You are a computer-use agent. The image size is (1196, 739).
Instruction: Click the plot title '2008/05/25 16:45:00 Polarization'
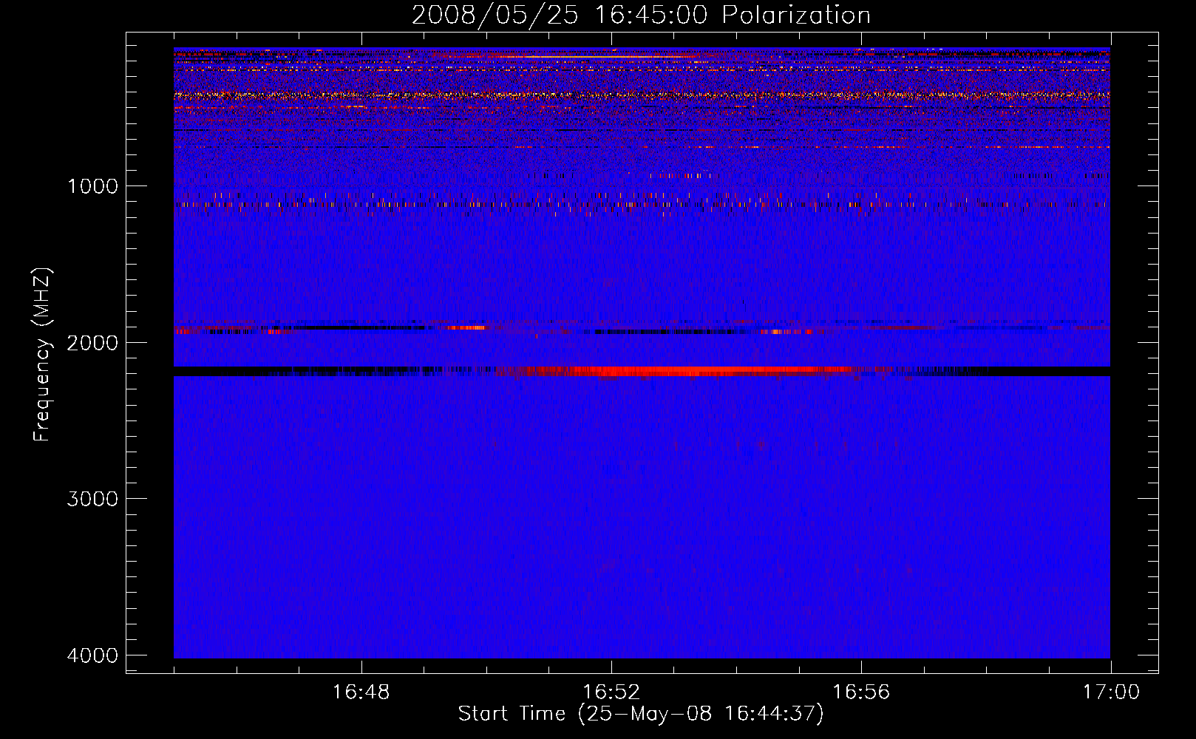coord(641,16)
